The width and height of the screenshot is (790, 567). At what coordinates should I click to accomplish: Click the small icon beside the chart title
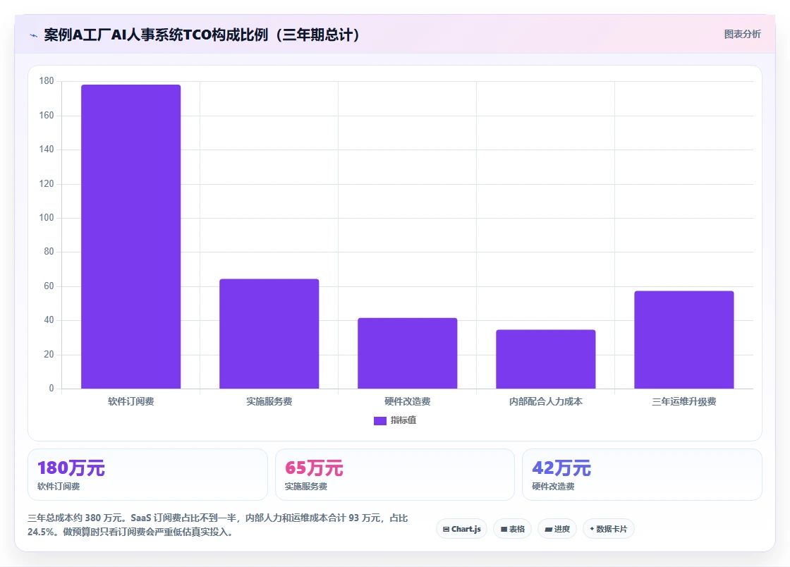point(34,35)
